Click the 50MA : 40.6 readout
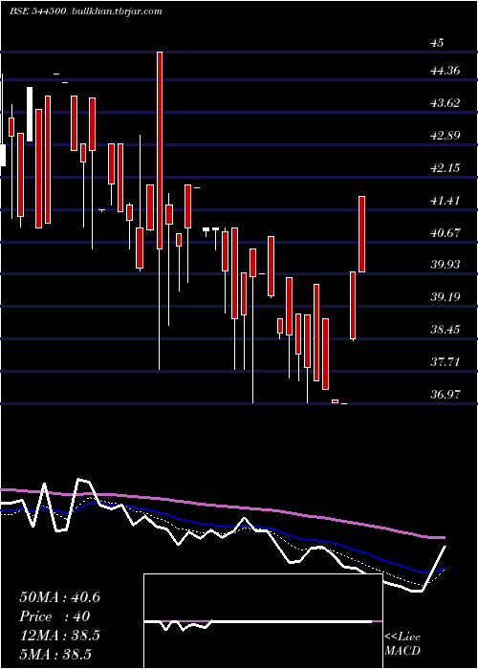This screenshot has width=478, height=669. pos(59,597)
